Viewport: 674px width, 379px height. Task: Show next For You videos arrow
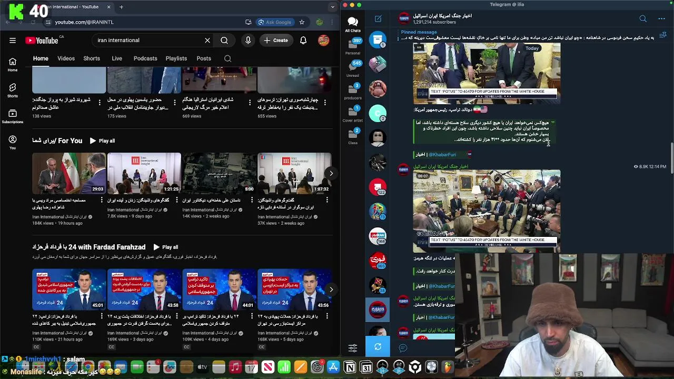331,173
